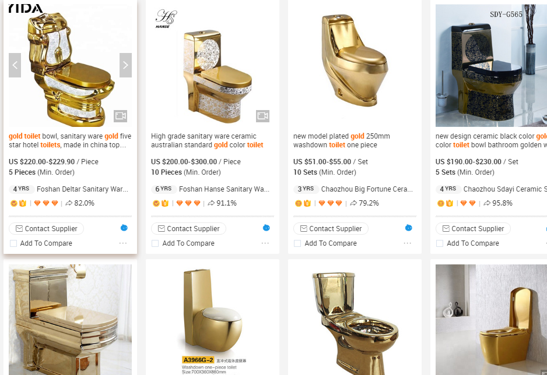Show previous image of YIDA gold toilet
The height and width of the screenshot is (375, 547).
15,65
